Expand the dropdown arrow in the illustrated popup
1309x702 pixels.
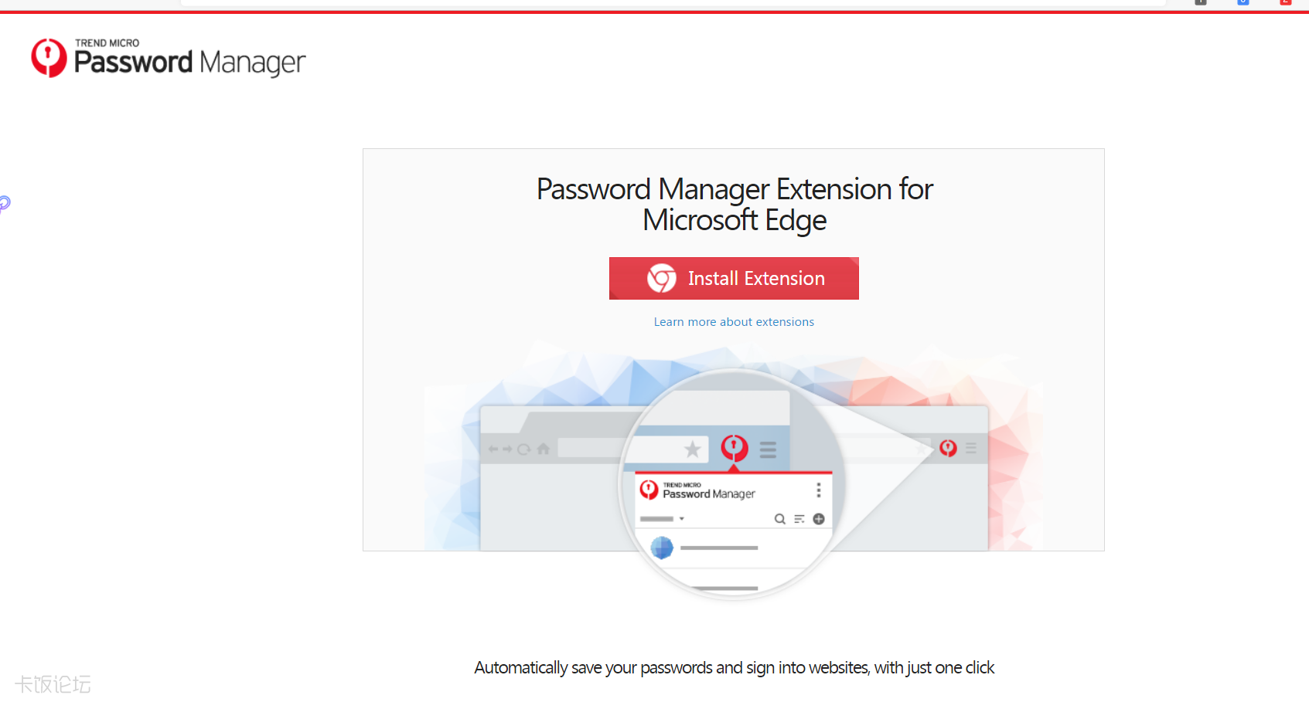(x=682, y=519)
